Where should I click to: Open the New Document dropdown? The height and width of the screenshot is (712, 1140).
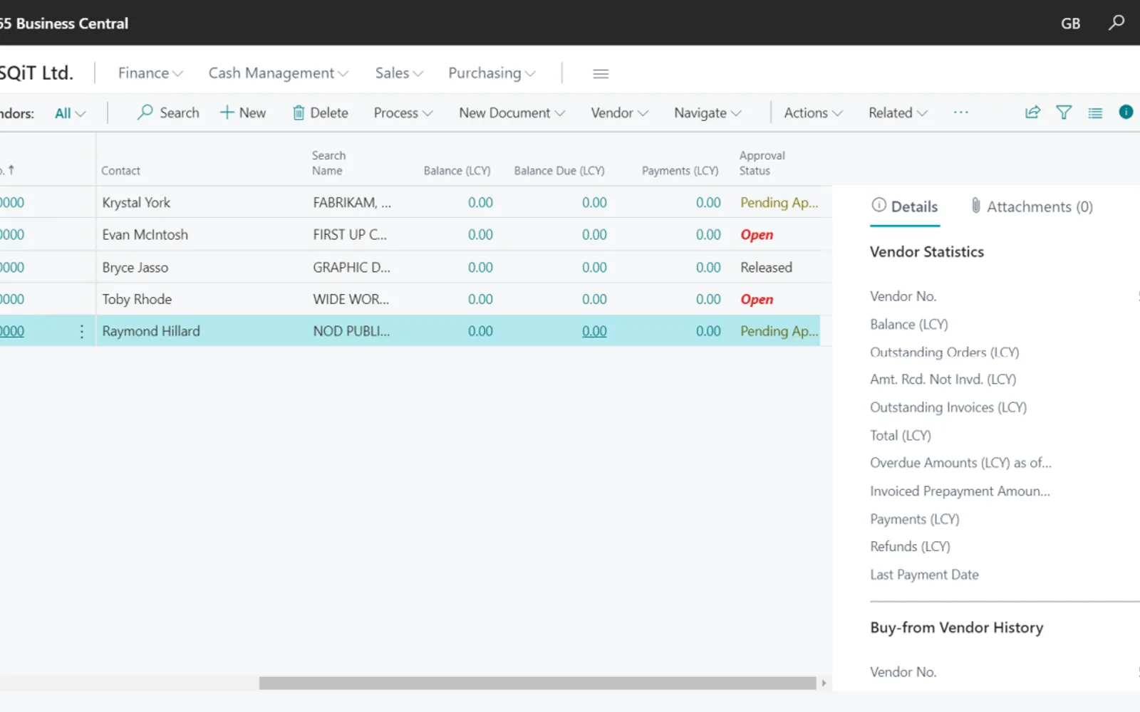tap(512, 112)
